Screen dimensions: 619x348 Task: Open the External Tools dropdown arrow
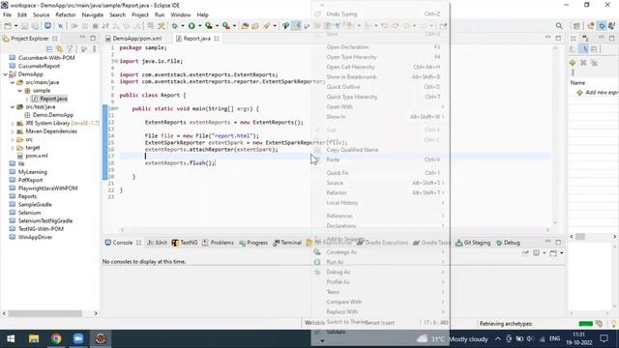(x=234, y=26)
